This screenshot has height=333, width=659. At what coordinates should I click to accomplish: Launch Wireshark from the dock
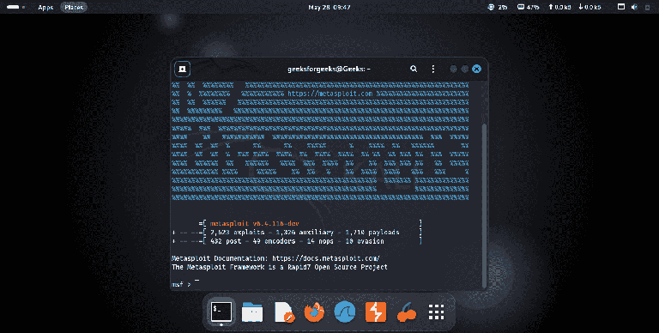tap(345, 312)
